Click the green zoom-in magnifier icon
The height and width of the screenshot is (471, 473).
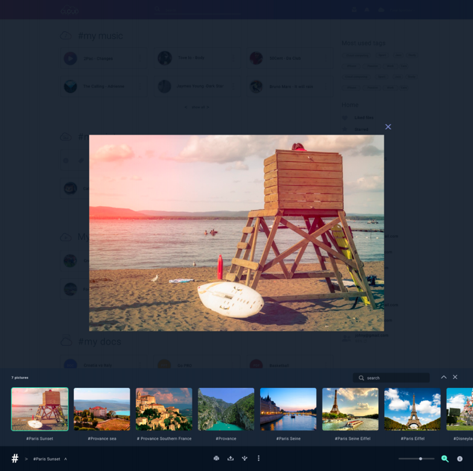(445, 458)
